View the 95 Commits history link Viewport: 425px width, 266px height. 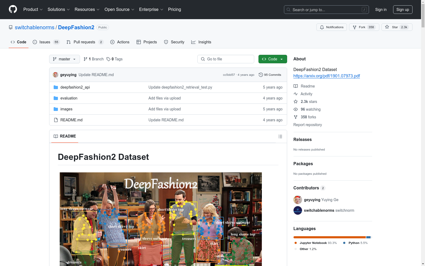coord(270,75)
